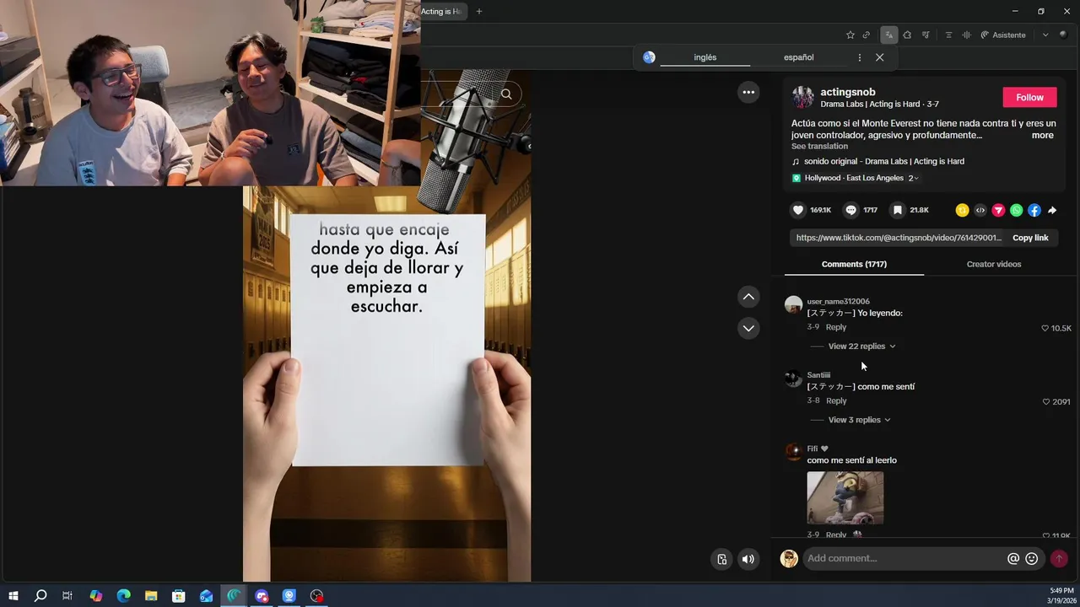This screenshot has width=1080, height=607.
Task: Open Task View in taskbar
Action: [x=67, y=596]
